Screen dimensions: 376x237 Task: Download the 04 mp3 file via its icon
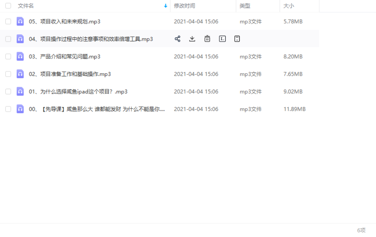click(x=192, y=39)
